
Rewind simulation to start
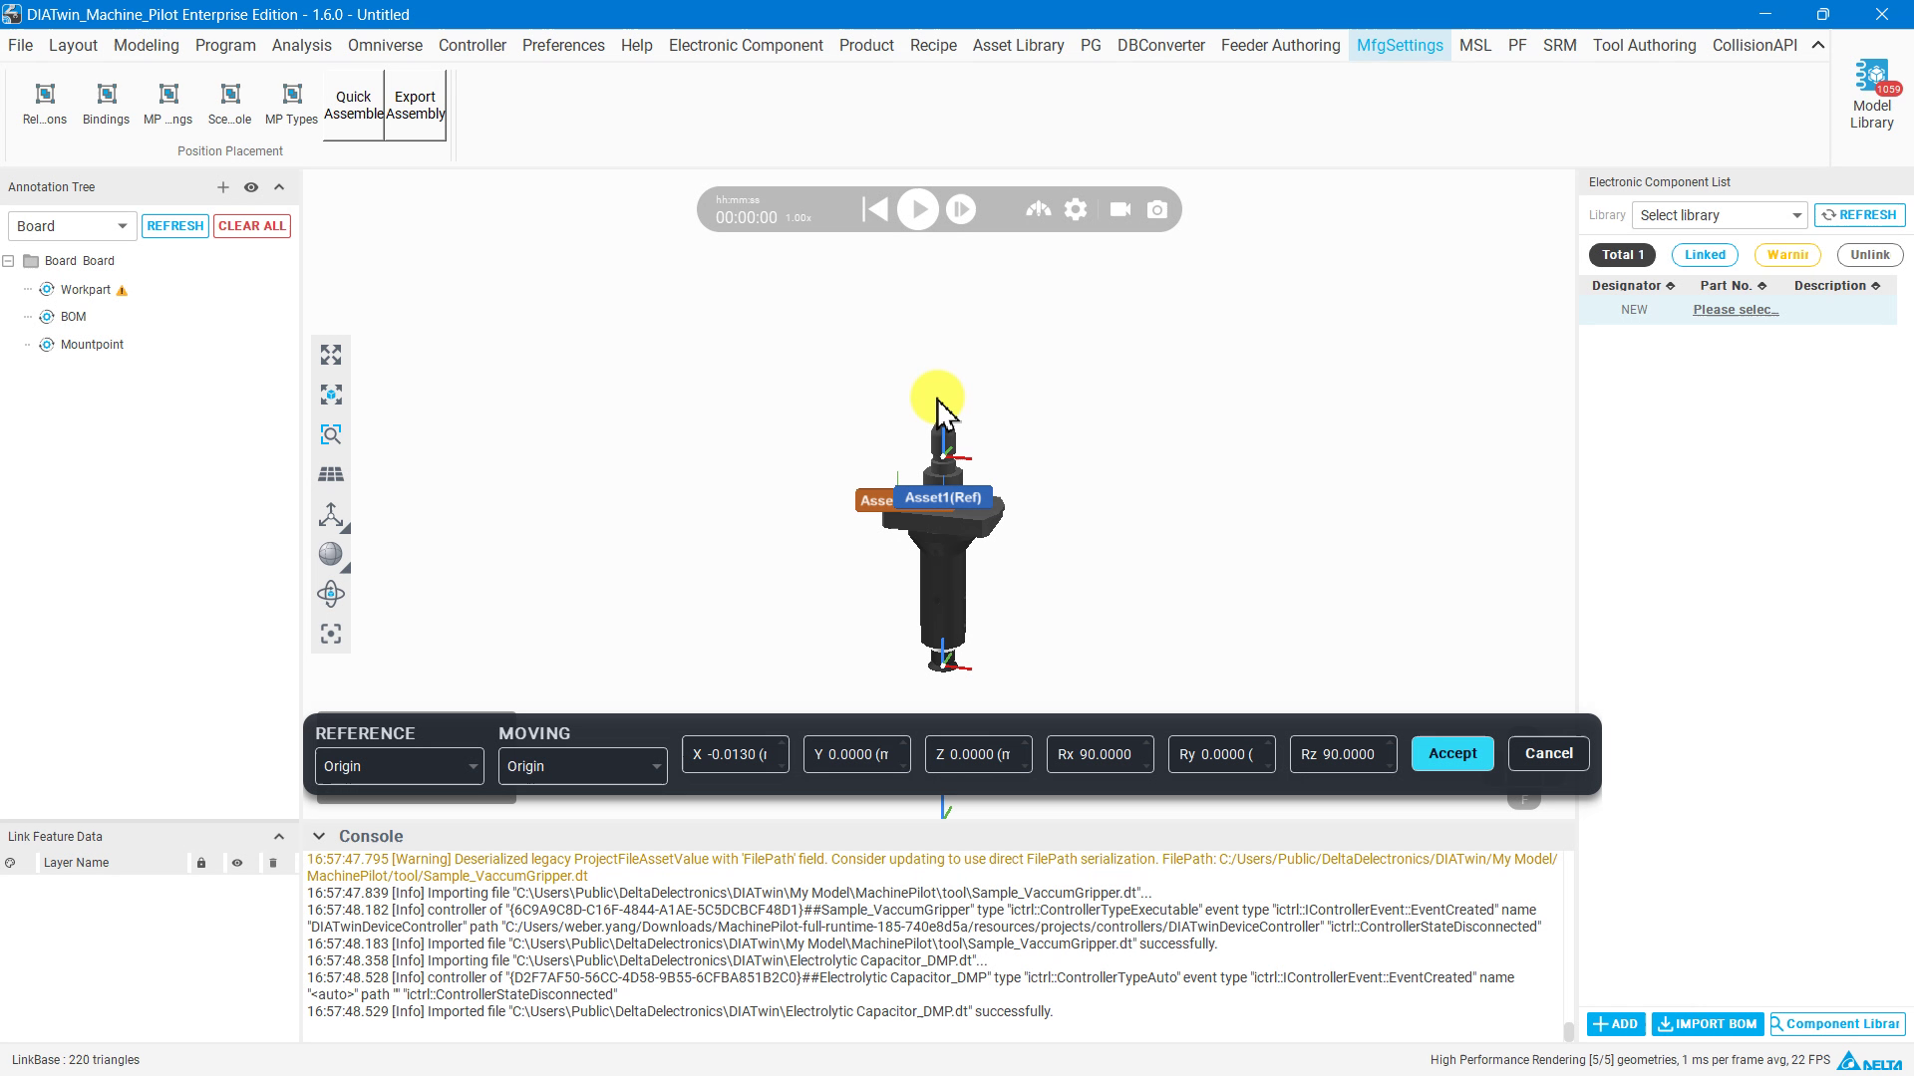coord(874,209)
